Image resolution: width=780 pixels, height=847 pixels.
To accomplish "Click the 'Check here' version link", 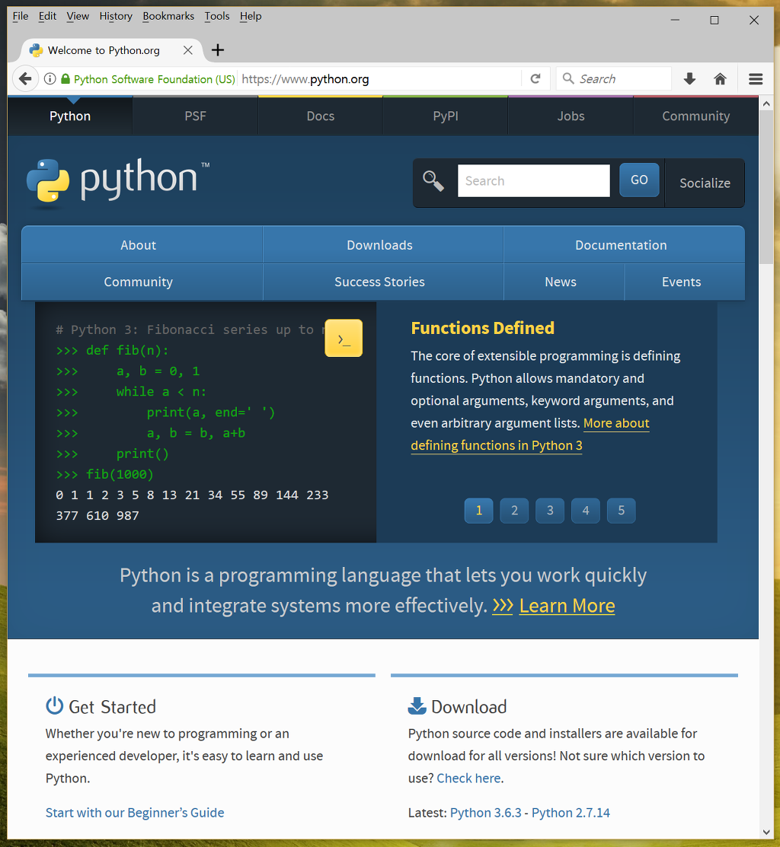I will click(x=468, y=778).
